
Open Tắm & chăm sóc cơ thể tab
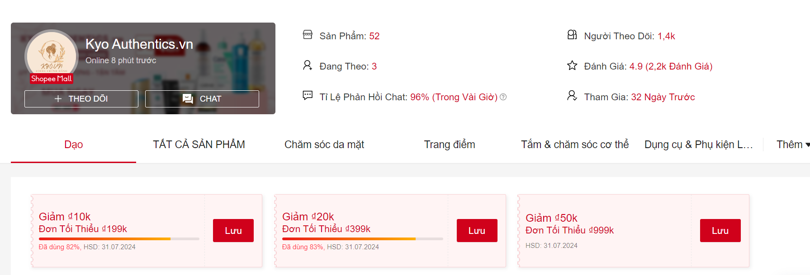point(575,144)
